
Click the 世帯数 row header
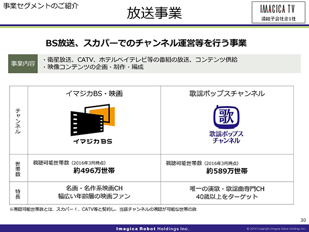[18, 169]
